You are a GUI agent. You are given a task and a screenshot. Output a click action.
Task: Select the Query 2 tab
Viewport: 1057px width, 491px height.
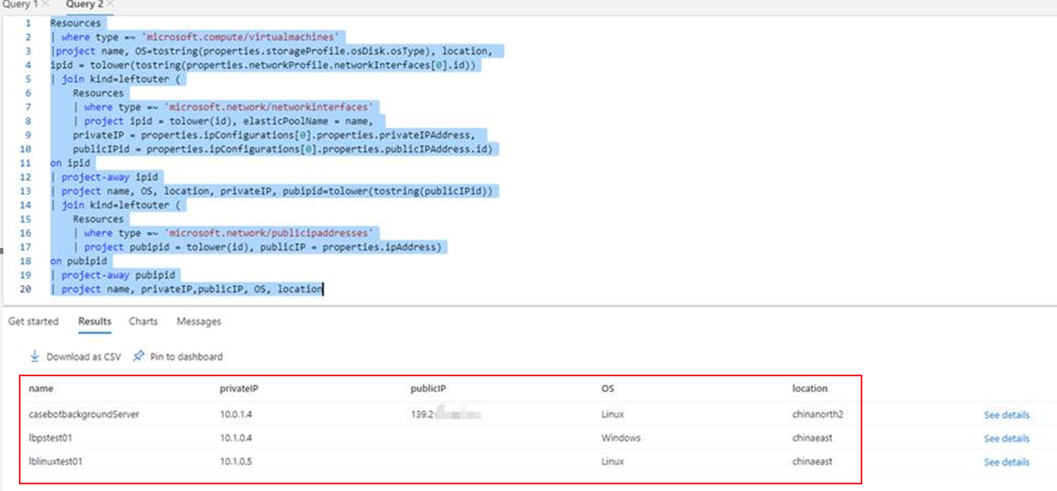point(84,4)
